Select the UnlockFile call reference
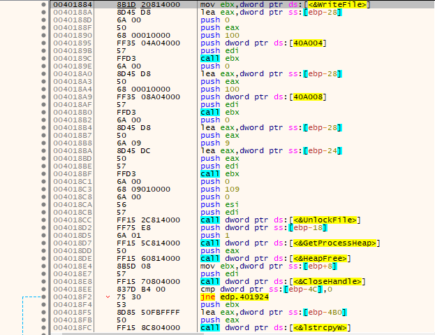The image size is (435, 335). pos(325,220)
